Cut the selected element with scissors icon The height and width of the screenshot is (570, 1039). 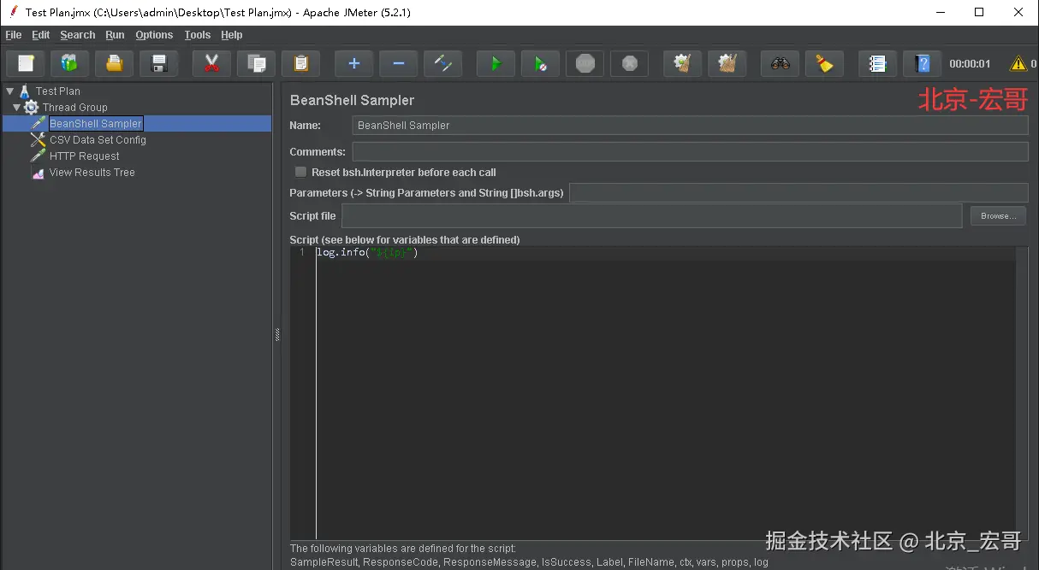click(211, 63)
